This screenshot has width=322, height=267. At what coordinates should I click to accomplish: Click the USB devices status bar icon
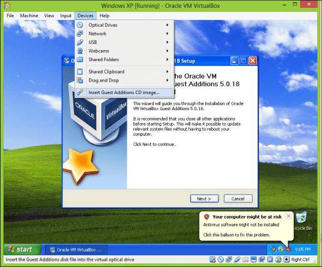[237, 260]
